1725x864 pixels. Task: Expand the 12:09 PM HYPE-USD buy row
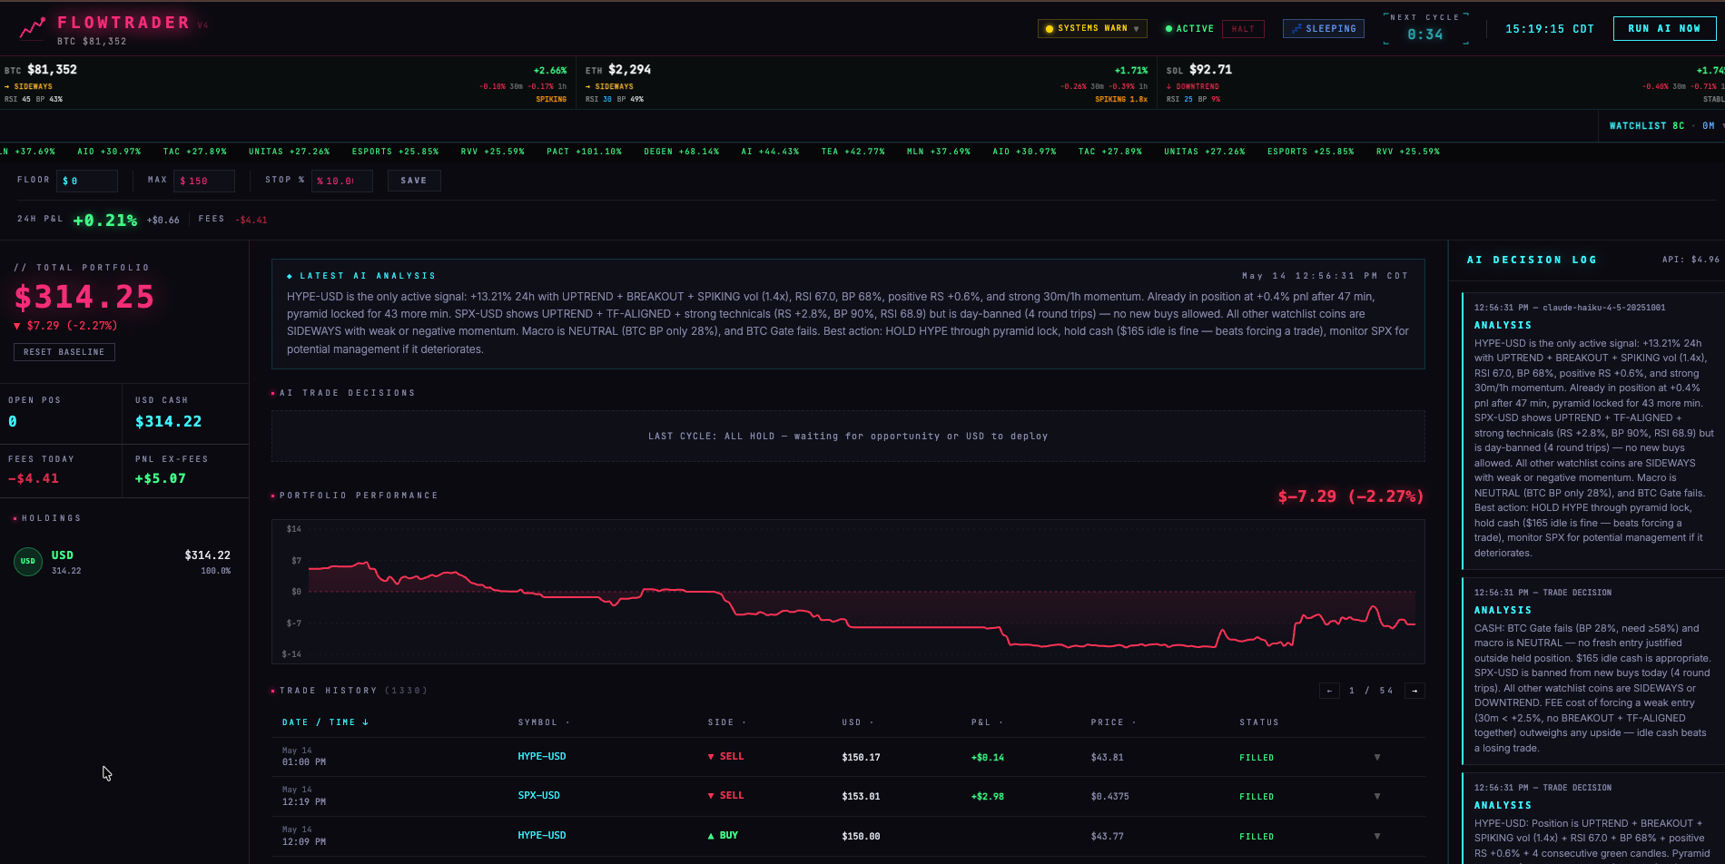(x=1377, y=836)
